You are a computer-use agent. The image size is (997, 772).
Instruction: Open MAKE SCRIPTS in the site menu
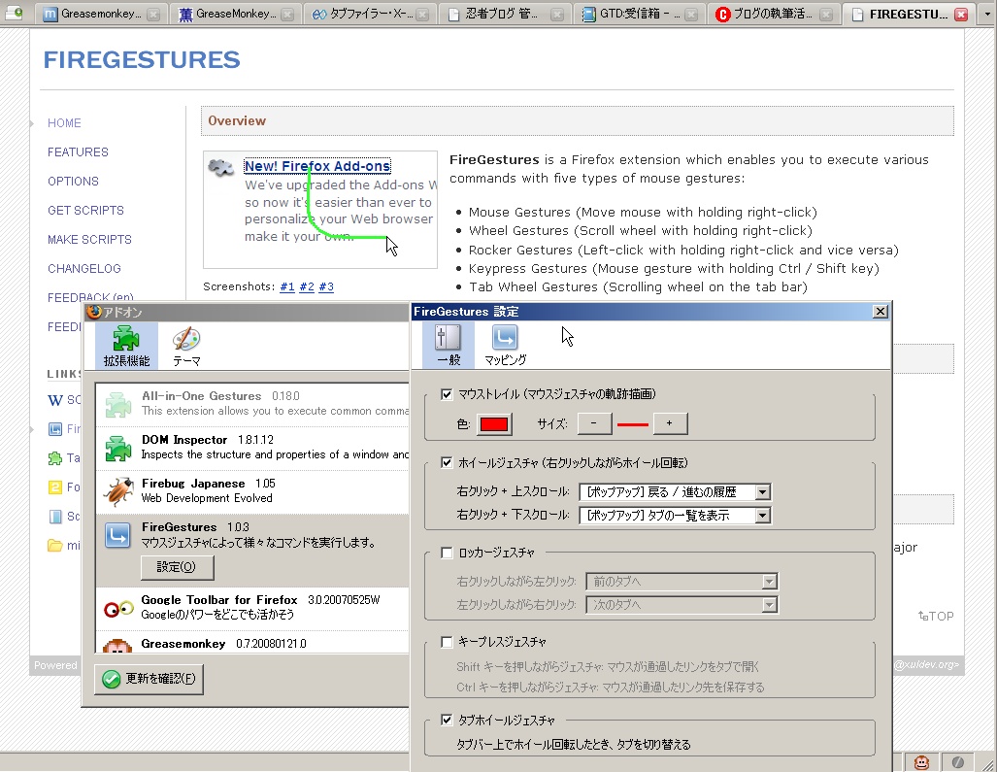point(89,240)
